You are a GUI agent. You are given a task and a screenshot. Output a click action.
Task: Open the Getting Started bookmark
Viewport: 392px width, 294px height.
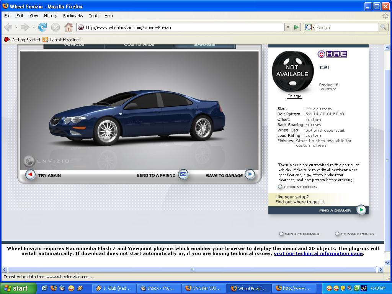pyautogui.click(x=22, y=40)
